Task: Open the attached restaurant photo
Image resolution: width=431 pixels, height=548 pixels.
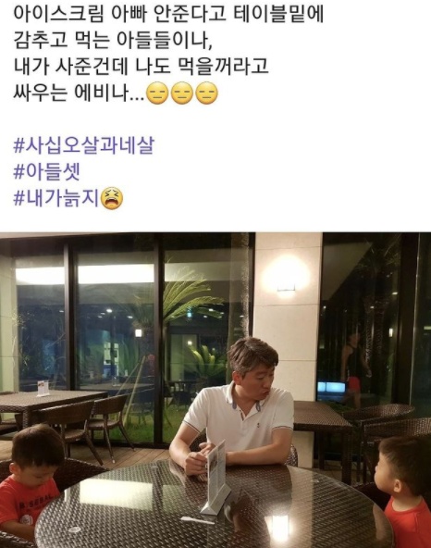Action: (215, 390)
